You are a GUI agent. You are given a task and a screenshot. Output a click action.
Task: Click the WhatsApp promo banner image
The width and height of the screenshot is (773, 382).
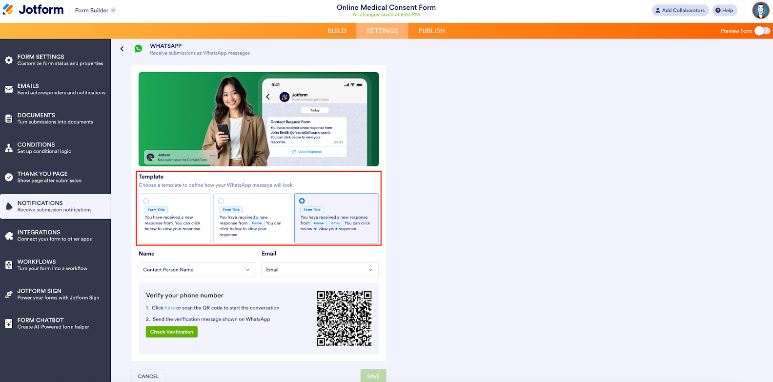[x=259, y=119]
